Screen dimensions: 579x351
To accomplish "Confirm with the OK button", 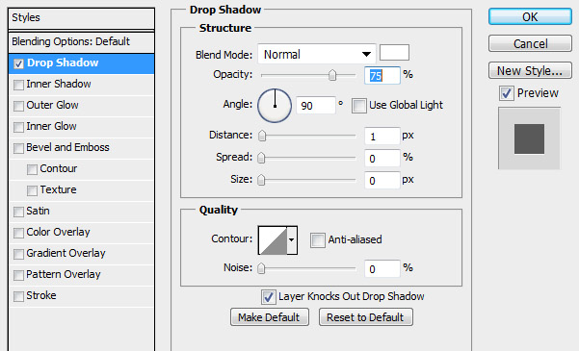I will coord(530,17).
